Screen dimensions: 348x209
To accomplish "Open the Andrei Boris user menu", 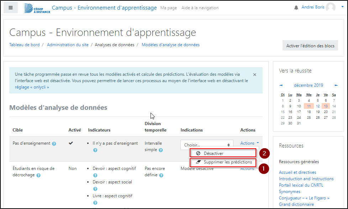I will (318, 7).
